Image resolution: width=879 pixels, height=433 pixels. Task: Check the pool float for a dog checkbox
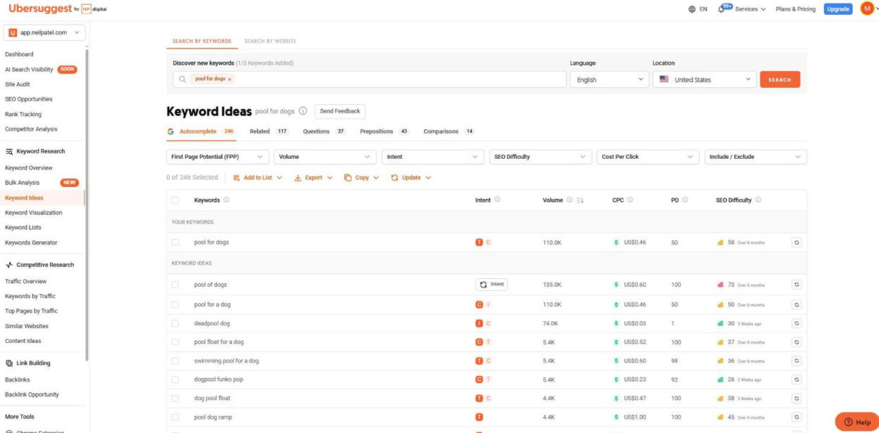coord(175,342)
